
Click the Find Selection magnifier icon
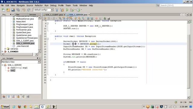(x=60, y=18)
